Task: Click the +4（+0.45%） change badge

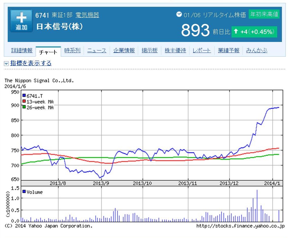Action: pyautogui.click(x=254, y=32)
